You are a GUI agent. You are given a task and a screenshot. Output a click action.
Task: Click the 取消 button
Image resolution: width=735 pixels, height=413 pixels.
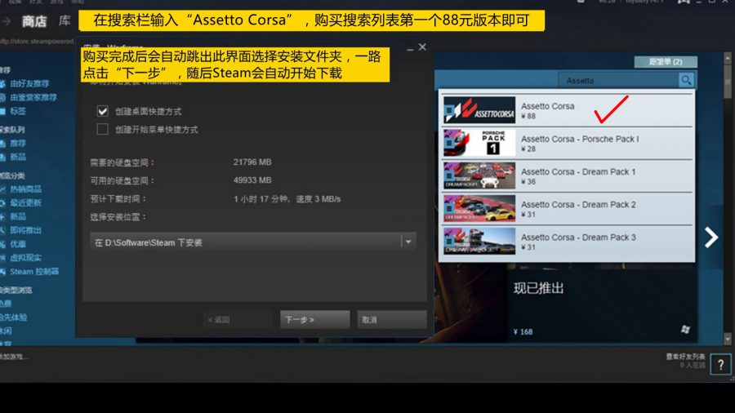point(391,320)
